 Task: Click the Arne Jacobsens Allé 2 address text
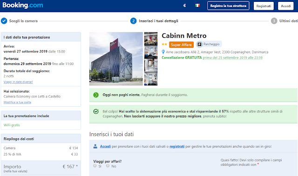pos(217,52)
